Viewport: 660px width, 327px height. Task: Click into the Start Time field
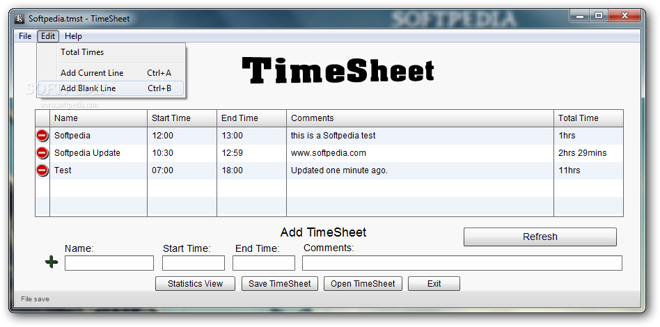point(194,263)
